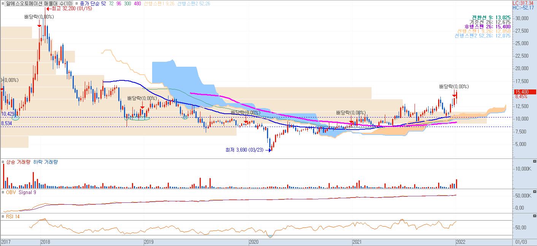Click the 30,000 price axis label

pos(522,18)
